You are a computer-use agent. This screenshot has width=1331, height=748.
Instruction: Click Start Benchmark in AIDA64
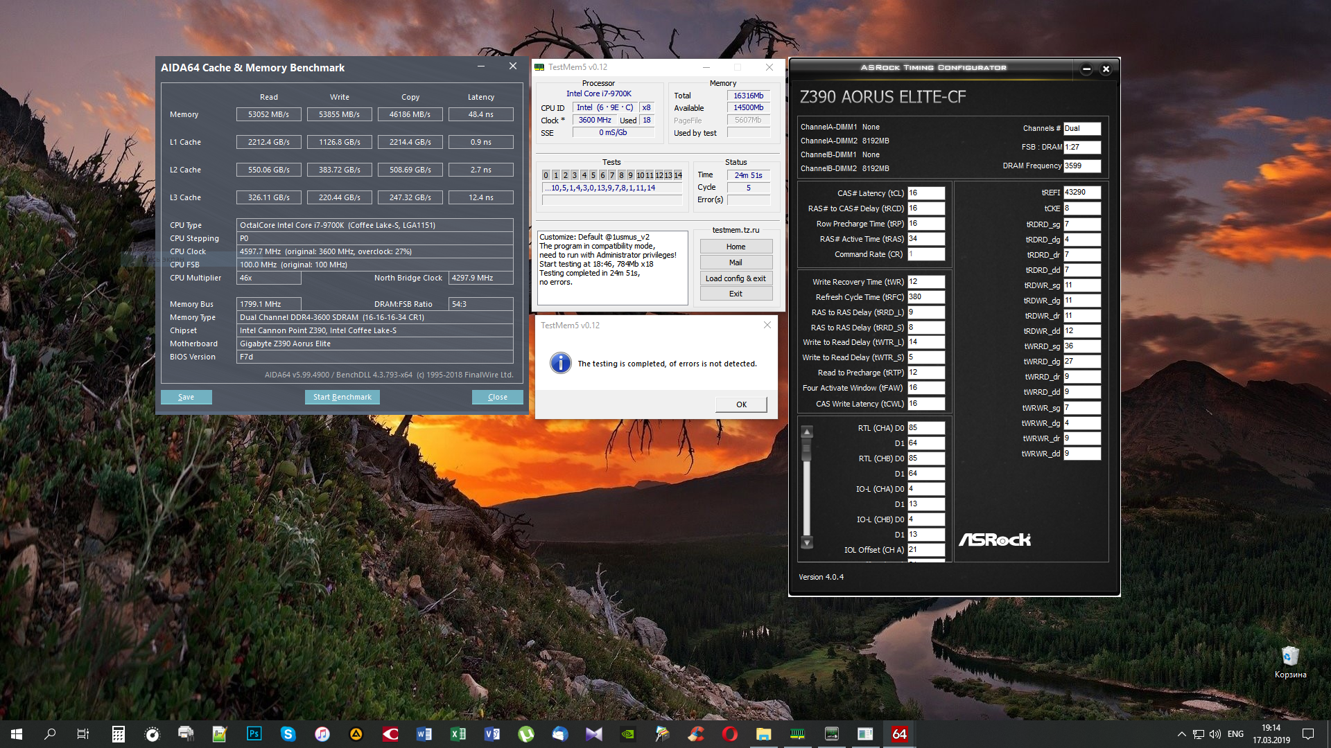point(342,397)
